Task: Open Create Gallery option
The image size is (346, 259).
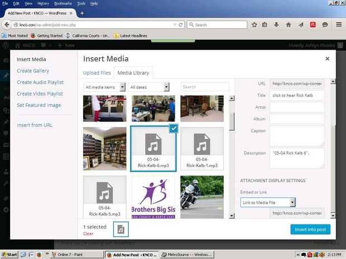Action: tap(33, 71)
